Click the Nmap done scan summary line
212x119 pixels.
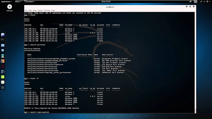pos(63,13)
